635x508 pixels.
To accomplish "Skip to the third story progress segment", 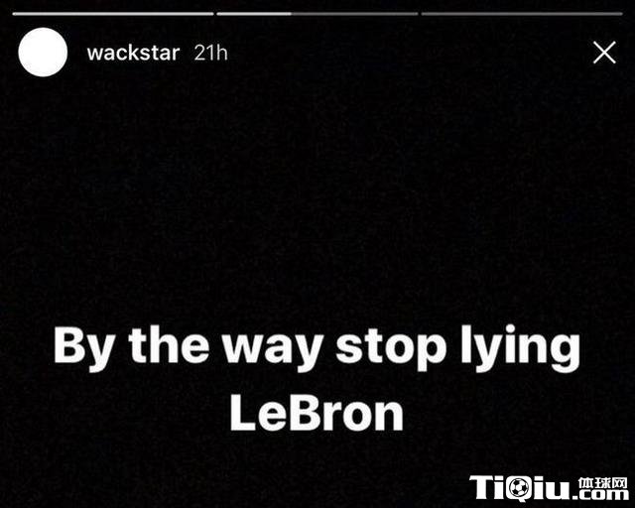I will [x=522, y=14].
